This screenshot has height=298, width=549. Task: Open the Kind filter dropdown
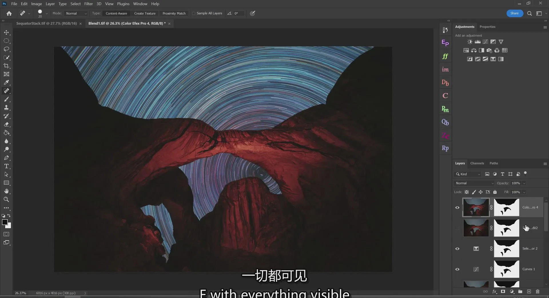tap(468, 174)
